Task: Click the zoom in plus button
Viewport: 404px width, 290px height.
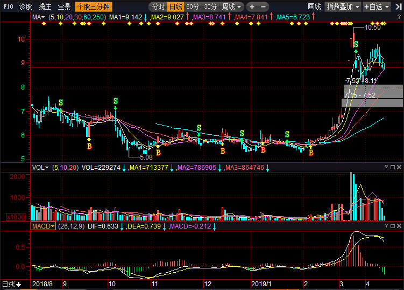Action: point(251,7)
